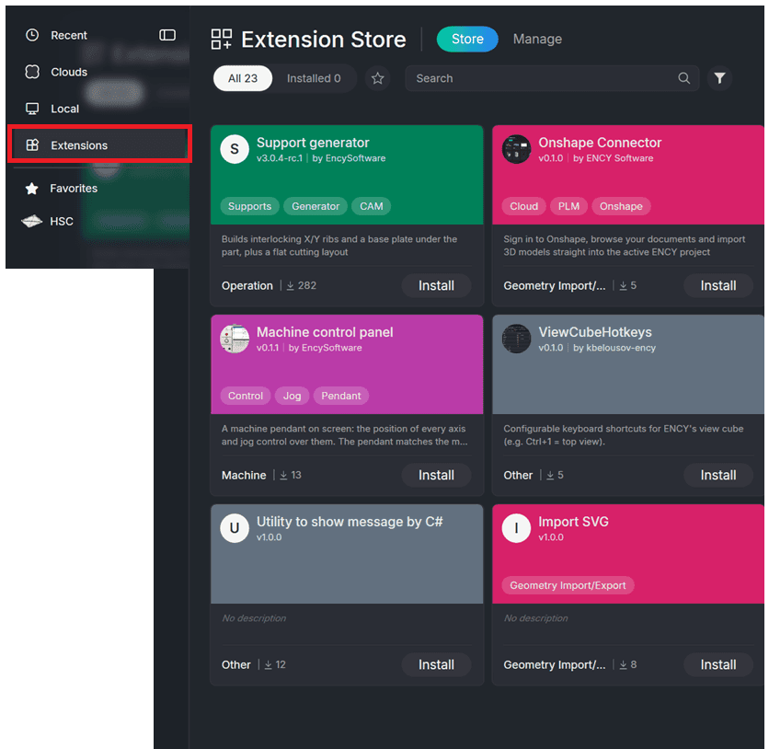Viewport: 769px width, 749px height.
Task: Install the Onshape Connector extension
Action: [x=718, y=285]
